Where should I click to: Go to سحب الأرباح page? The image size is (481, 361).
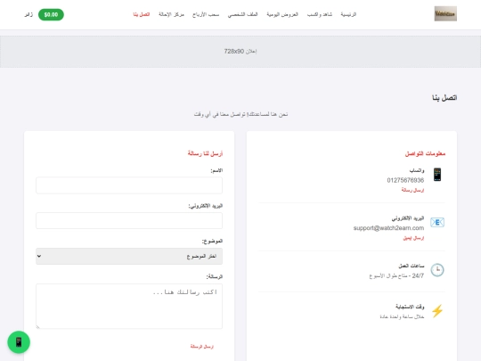tap(206, 14)
